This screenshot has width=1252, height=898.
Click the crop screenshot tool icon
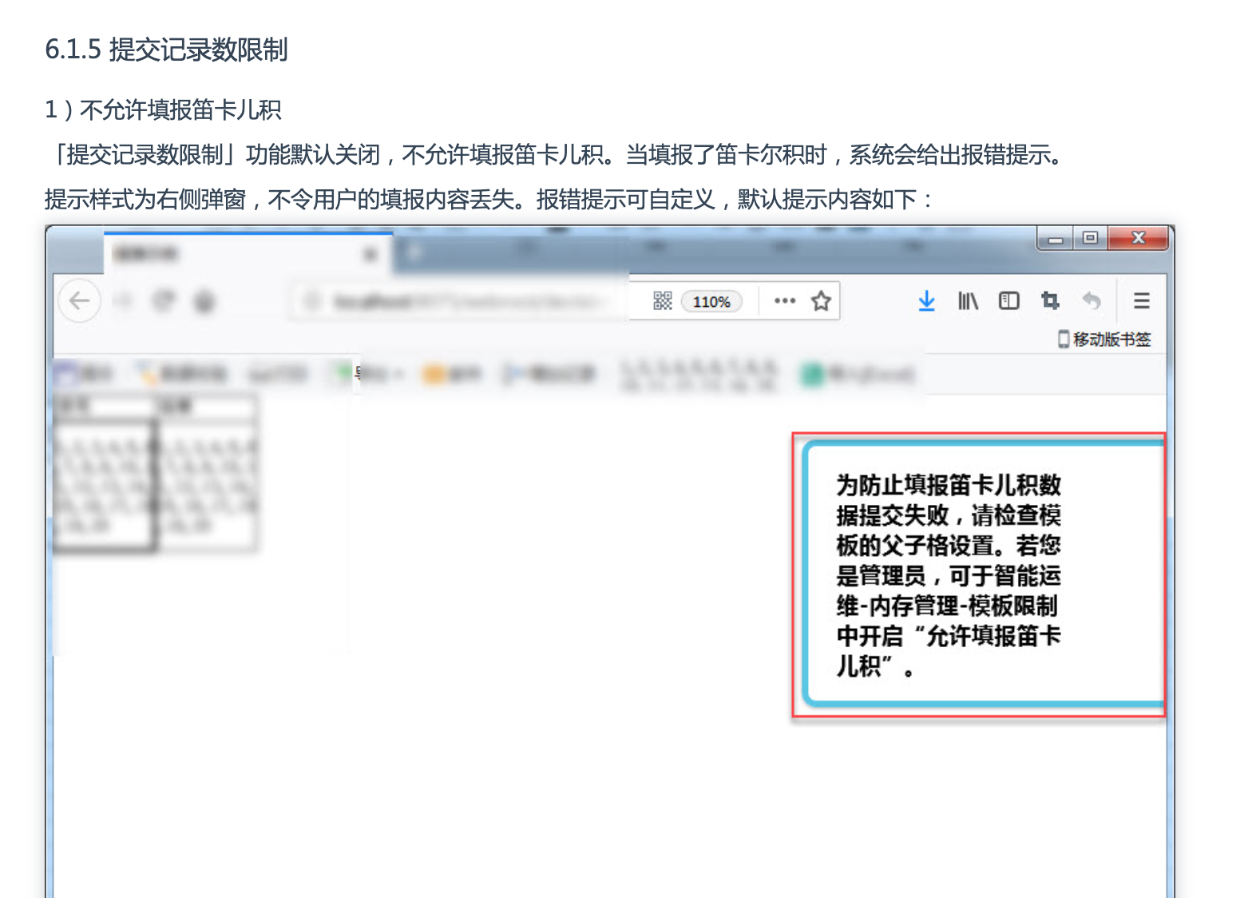click(x=1050, y=301)
